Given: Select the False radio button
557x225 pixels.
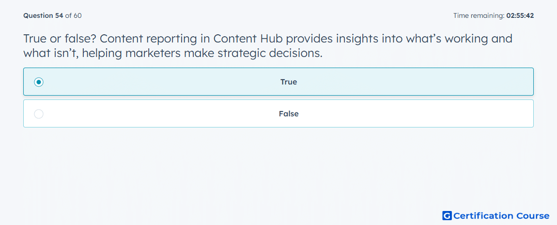Looking at the screenshot, I should tap(39, 114).
